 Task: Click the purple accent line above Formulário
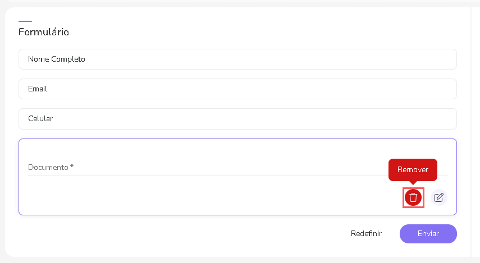point(25,21)
